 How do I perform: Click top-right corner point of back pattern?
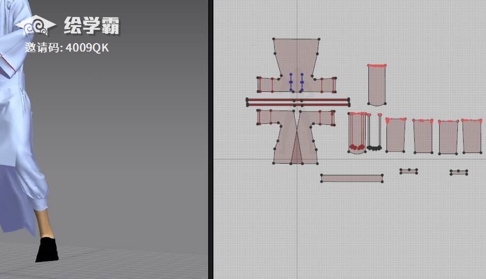319,39
